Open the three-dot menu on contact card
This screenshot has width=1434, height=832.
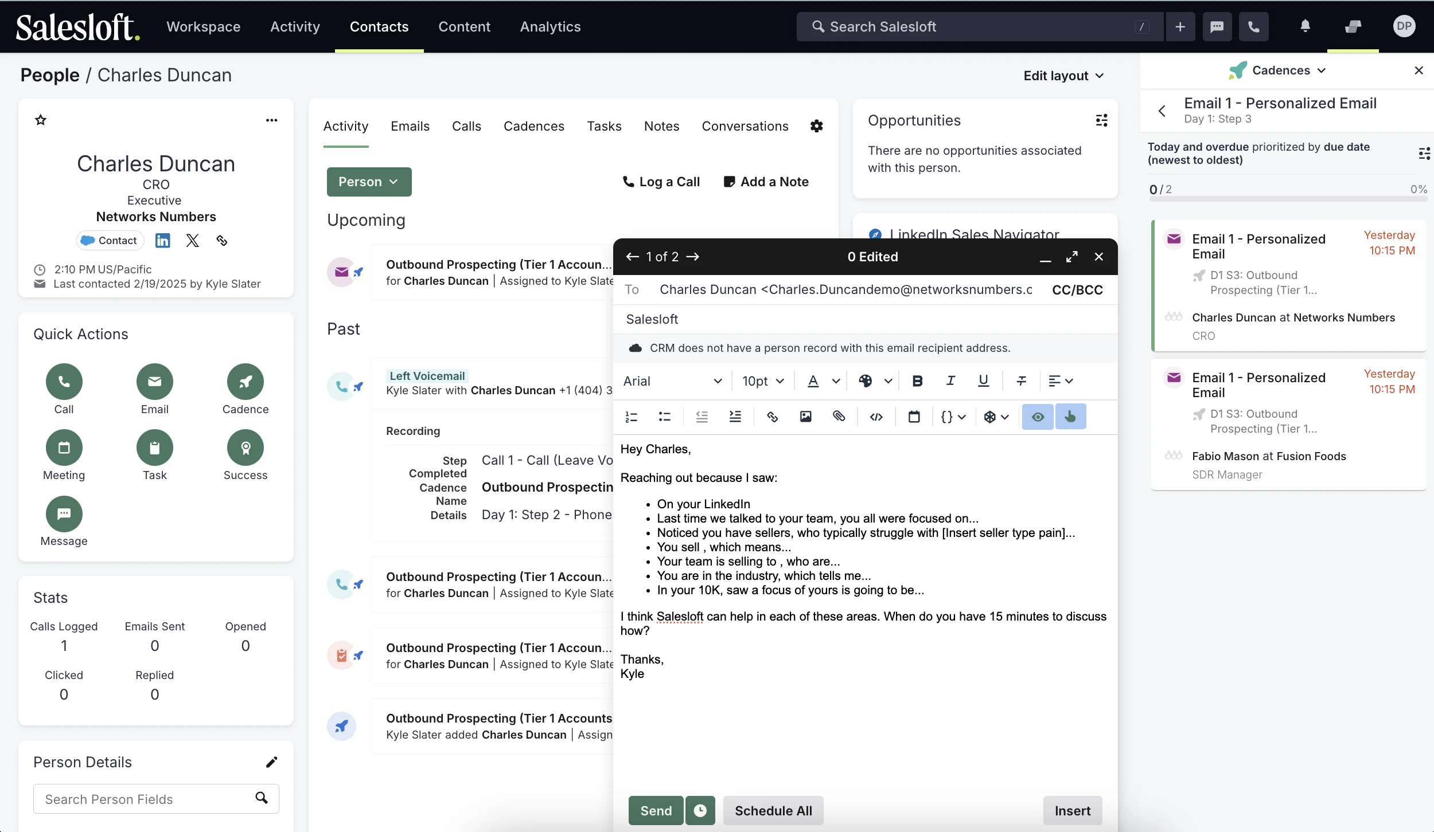(x=272, y=120)
